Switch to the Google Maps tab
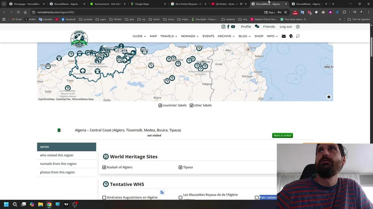This screenshot has height=209, width=373. coord(148,4)
